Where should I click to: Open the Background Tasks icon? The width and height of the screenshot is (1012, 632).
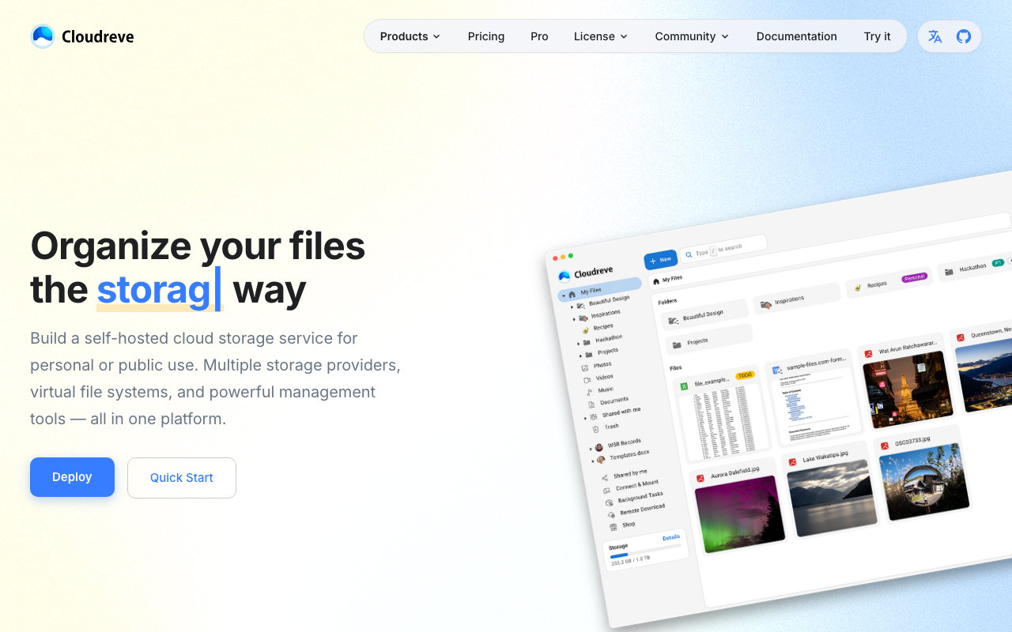[609, 502]
